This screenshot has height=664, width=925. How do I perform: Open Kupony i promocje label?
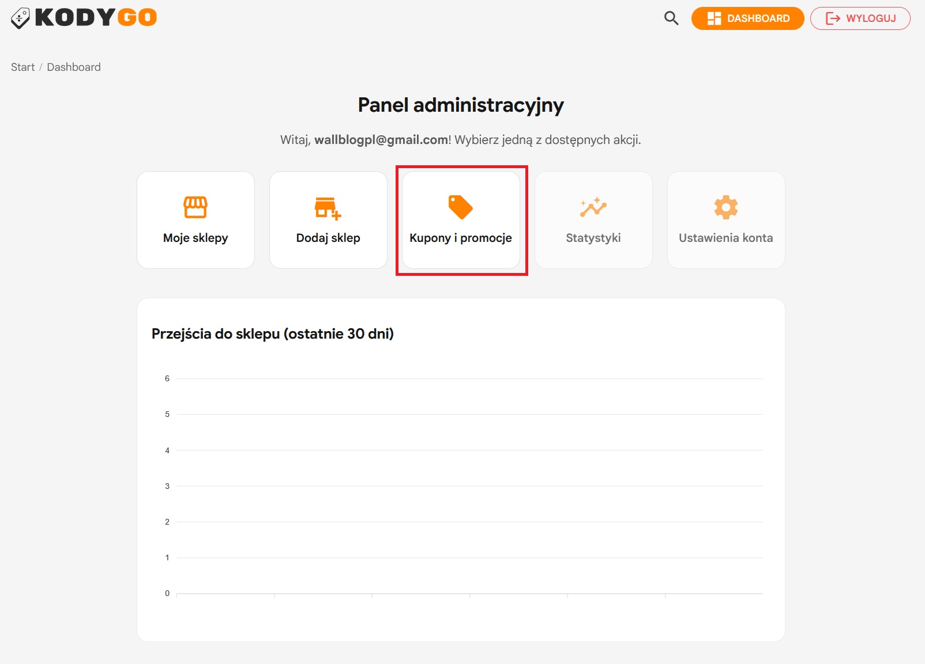460,238
